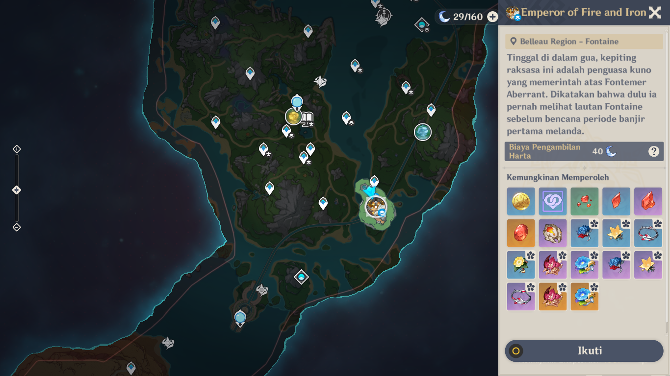Close the Emperor of Fire and Iron panel
This screenshot has width=670, height=376.
click(655, 13)
